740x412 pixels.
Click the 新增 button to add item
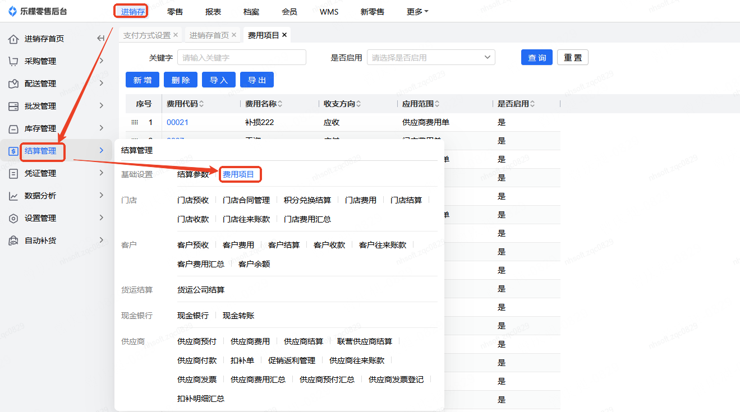click(143, 80)
